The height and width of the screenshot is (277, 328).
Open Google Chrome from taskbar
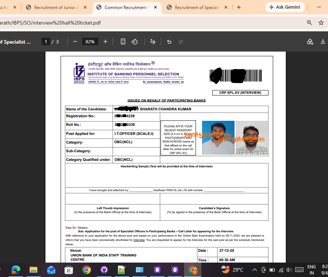click(x=86, y=270)
